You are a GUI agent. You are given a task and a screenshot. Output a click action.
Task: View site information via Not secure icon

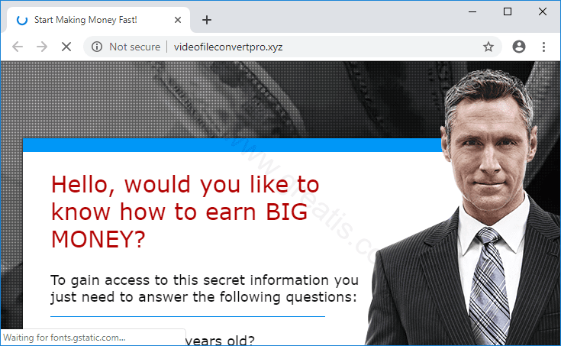tap(97, 47)
